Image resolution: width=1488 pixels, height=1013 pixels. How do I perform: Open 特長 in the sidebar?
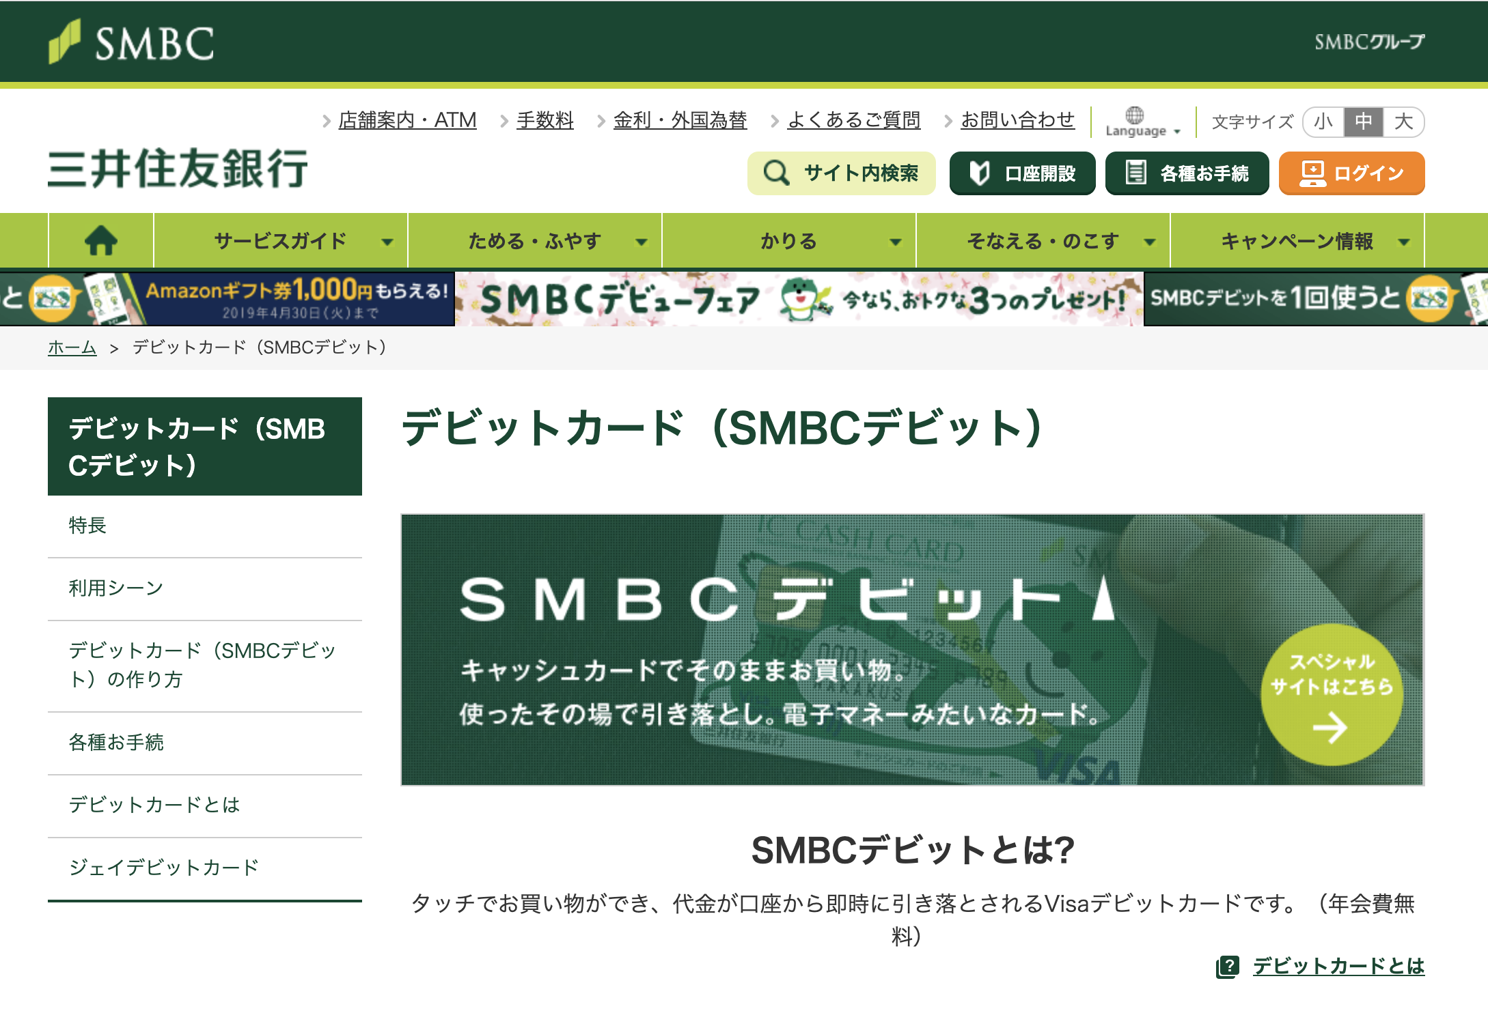tap(205, 526)
